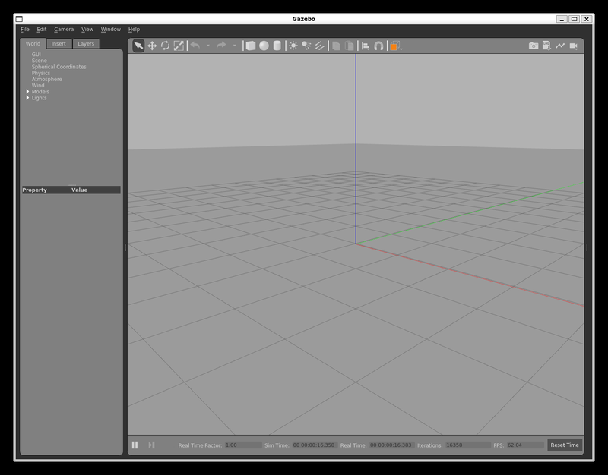Step the simulation forward
This screenshot has height=475, width=608.
coord(151,445)
